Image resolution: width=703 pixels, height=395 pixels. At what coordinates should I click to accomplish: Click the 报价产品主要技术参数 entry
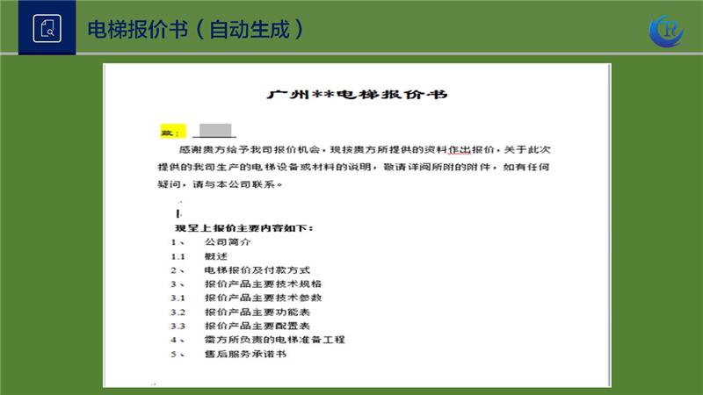point(263,298)
